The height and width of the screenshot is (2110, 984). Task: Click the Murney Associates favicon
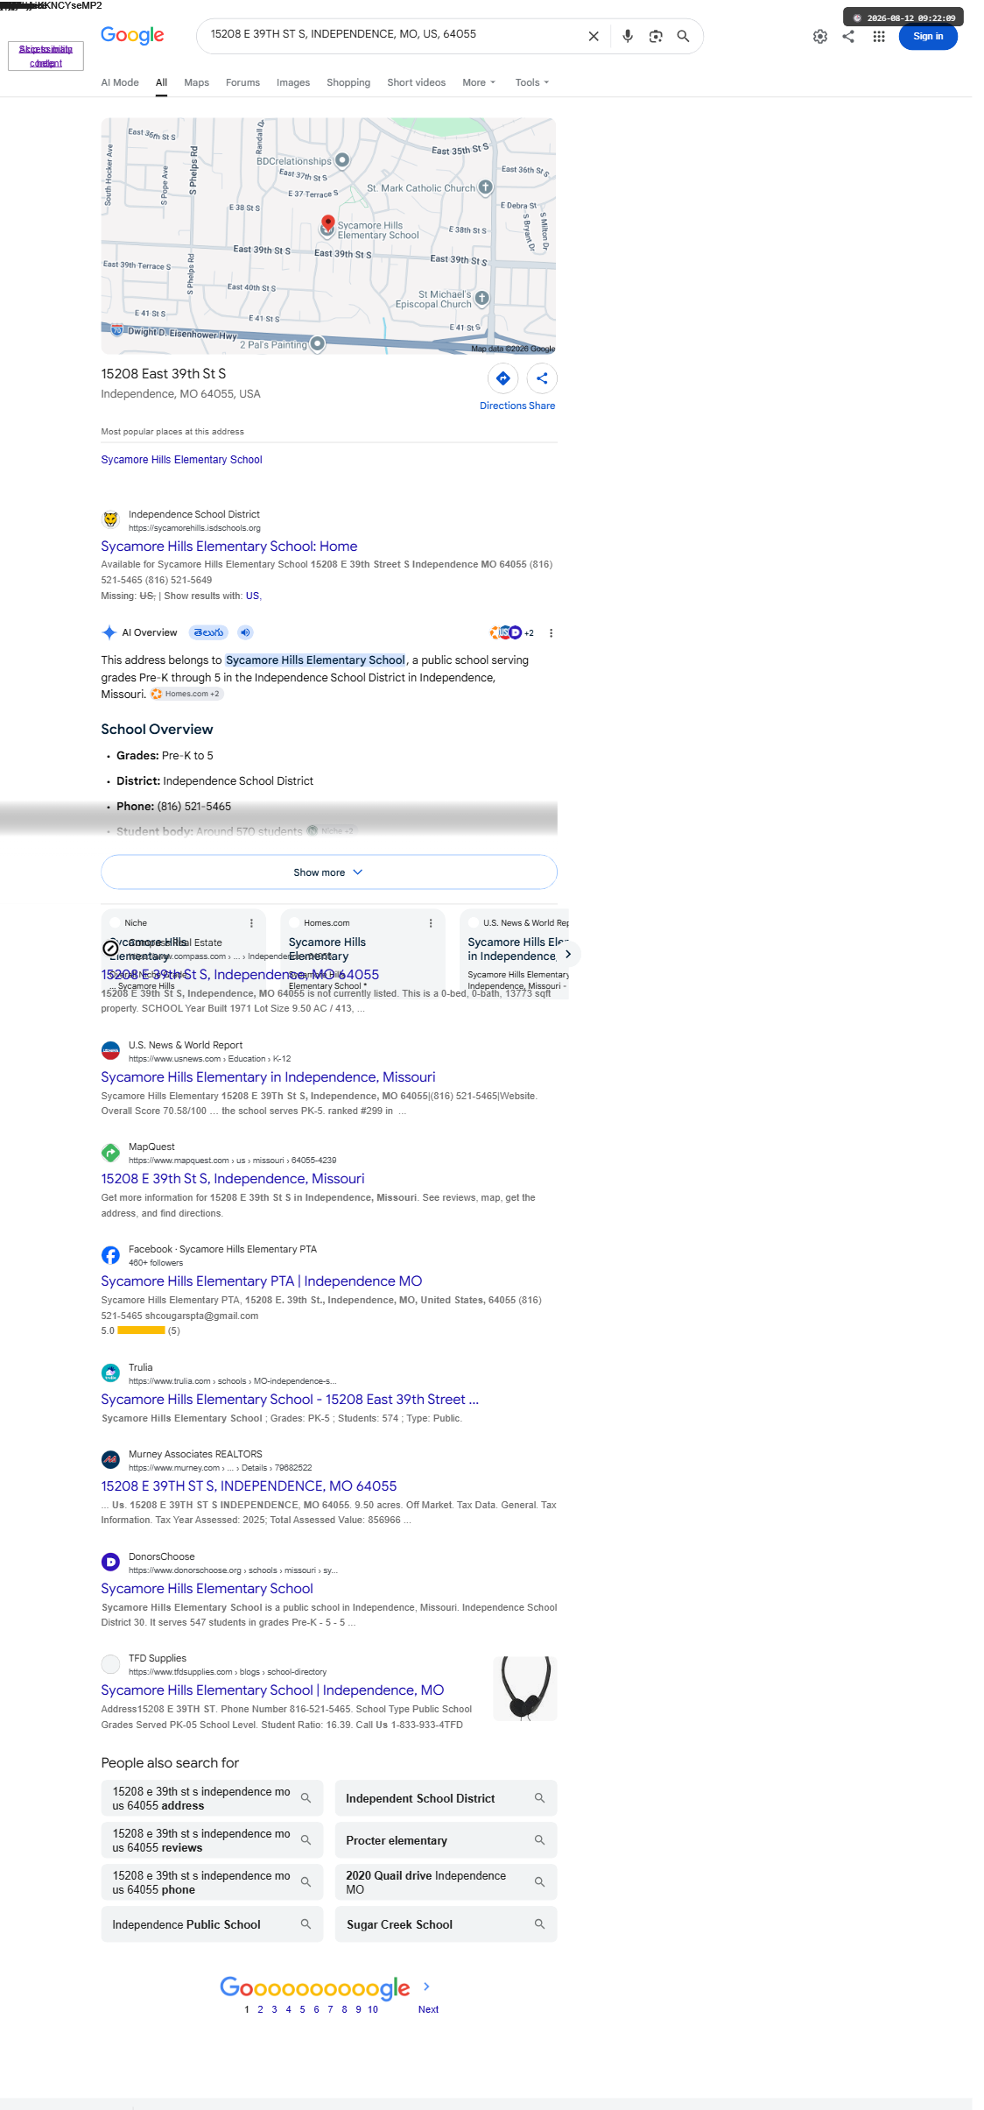point(110,1460)
